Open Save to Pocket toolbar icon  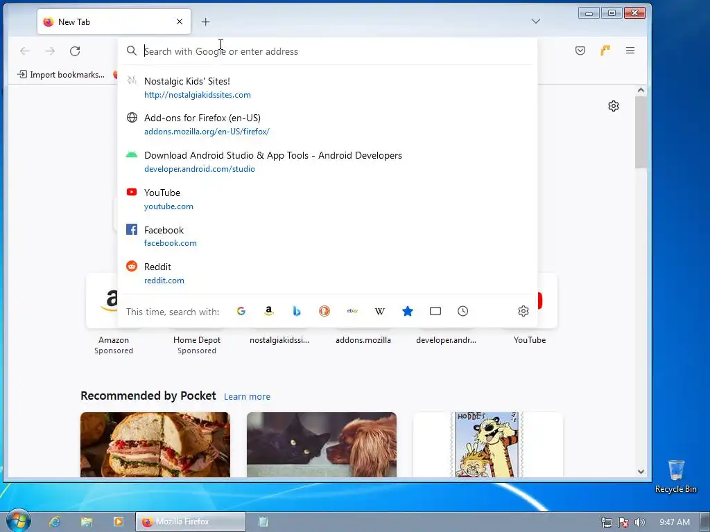tap(580, 51)
